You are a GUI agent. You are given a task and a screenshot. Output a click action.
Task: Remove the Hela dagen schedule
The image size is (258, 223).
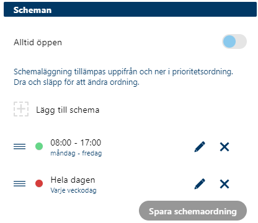click(225, 184)
